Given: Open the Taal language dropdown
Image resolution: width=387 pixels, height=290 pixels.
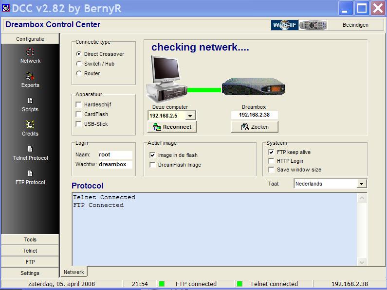Looking at the screenshot, I should click(x=362, y=184).
